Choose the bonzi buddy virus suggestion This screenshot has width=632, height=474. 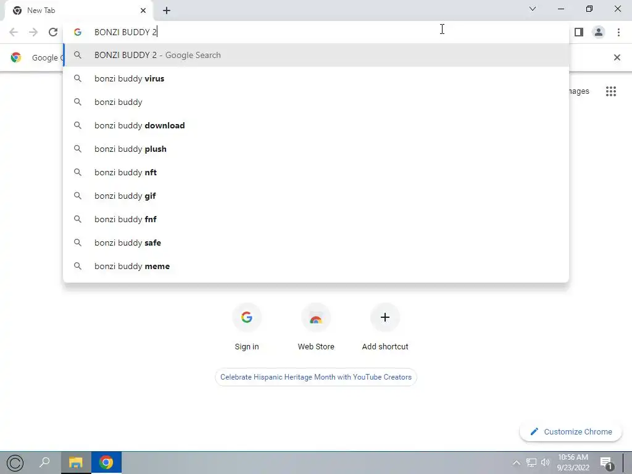point(316,78)
